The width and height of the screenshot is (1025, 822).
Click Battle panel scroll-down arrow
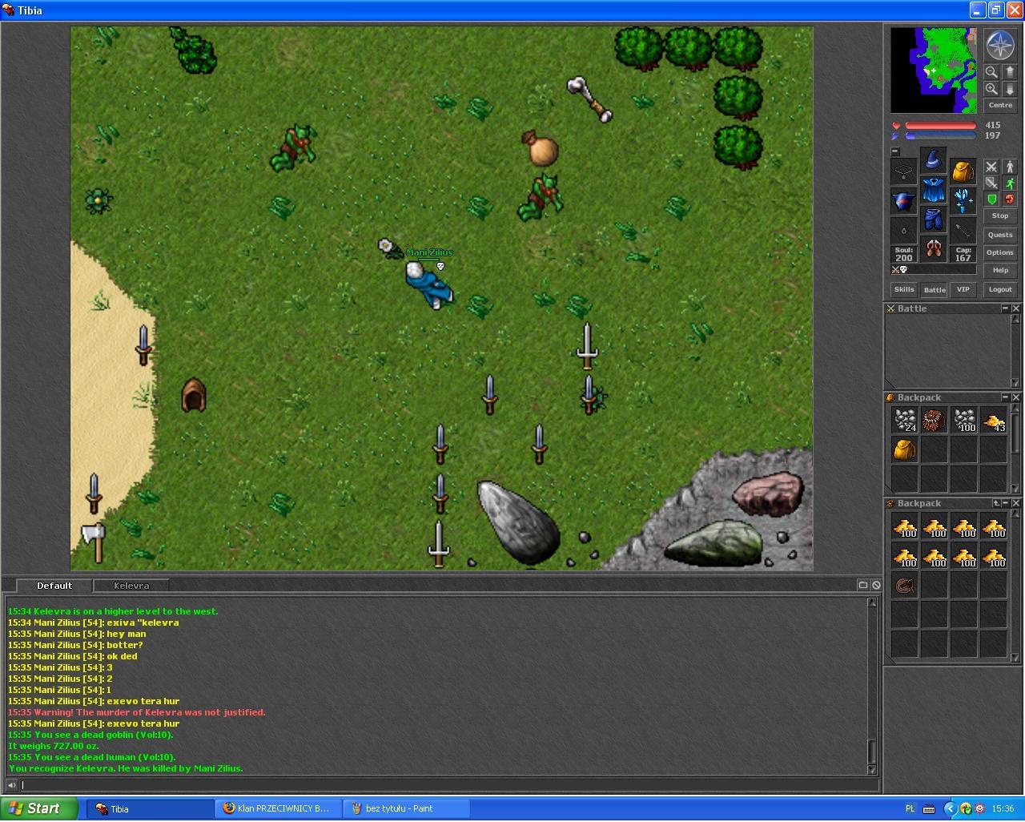[1016, 383]
